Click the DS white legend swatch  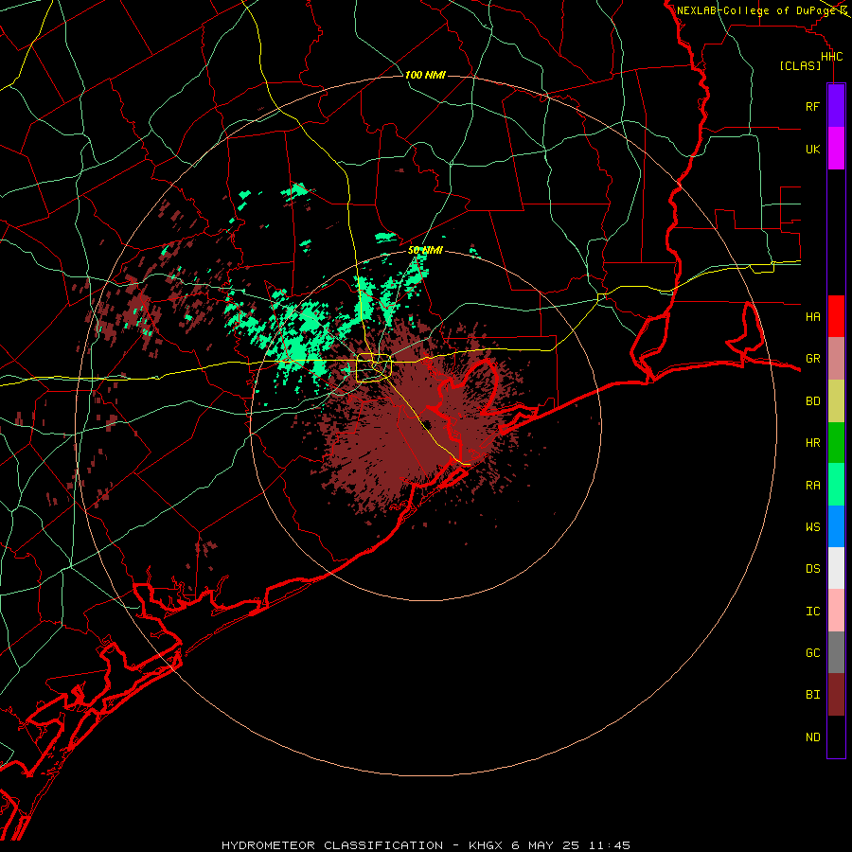click(x=836, y=568)
